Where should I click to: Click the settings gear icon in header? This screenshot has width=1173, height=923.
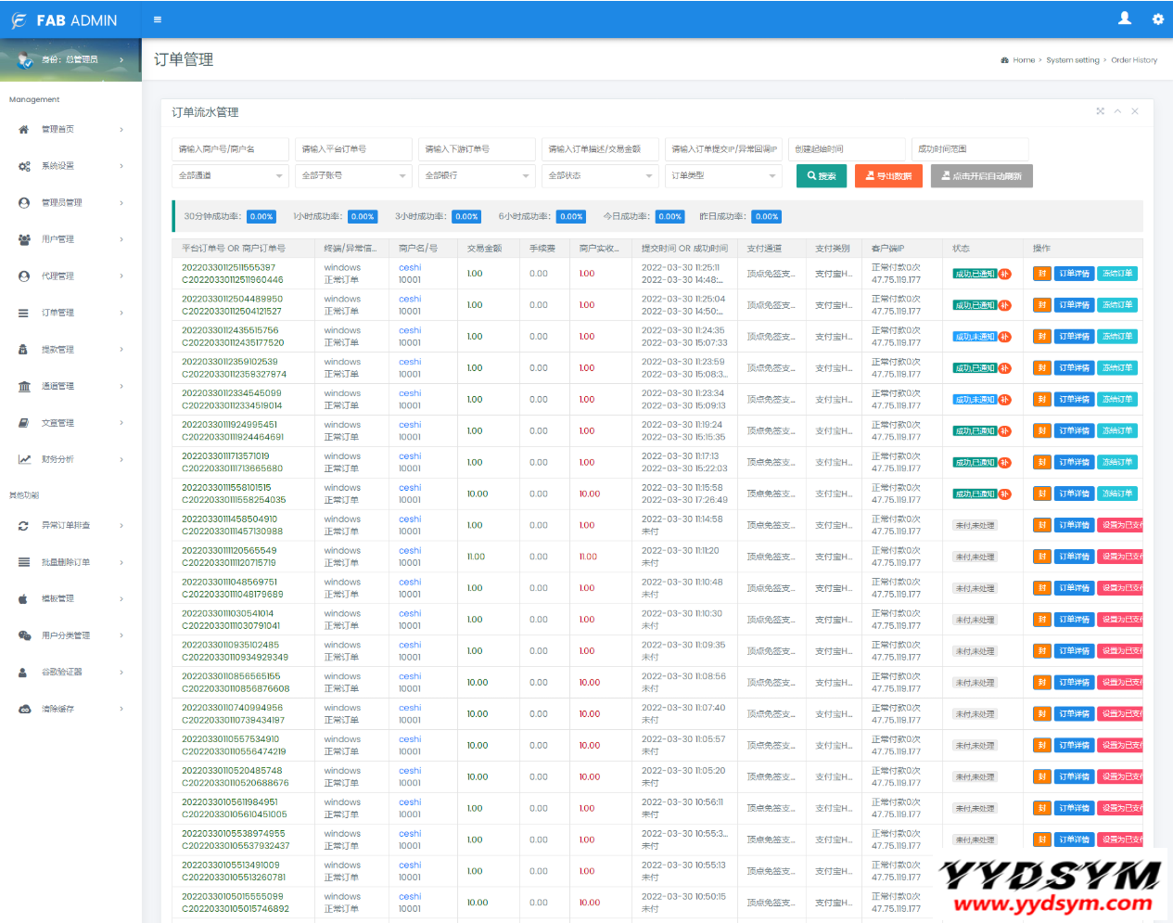tap(1157, 19)
